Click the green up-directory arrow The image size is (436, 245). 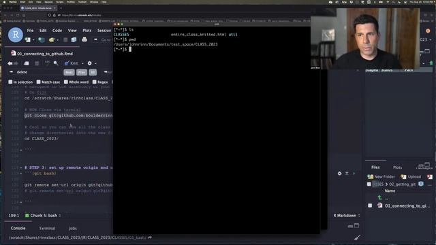tap(380, 197)
